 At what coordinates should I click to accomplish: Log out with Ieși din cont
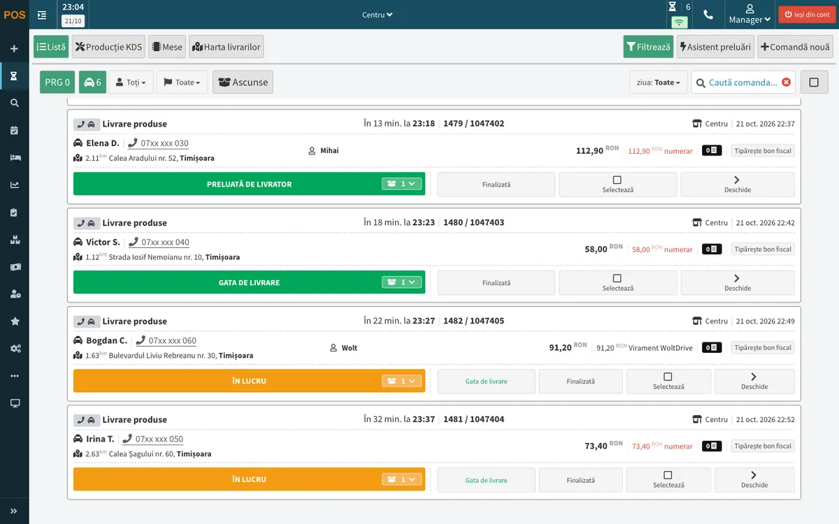(807, 15)
